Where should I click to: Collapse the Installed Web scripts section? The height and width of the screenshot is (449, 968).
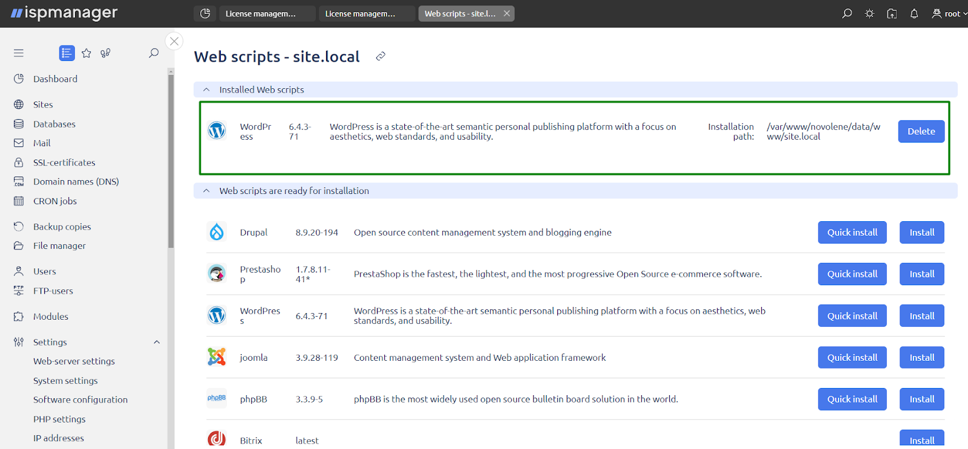[x=206, y=89]
